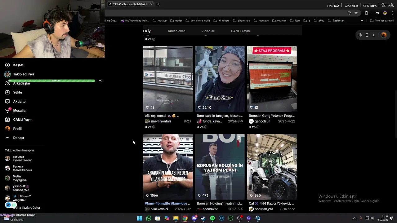The height and width of the screenshot is (223, 397).
Task: Select the TikTok 'borusan' browser tab
Action: 130,4
